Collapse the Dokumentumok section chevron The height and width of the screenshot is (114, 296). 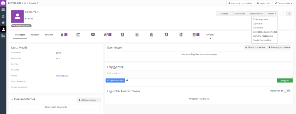point(12,99)
